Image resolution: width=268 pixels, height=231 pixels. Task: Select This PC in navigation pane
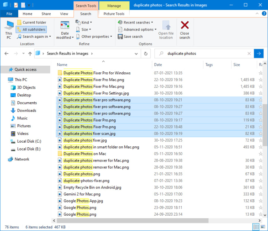click(x=17, y=80)
